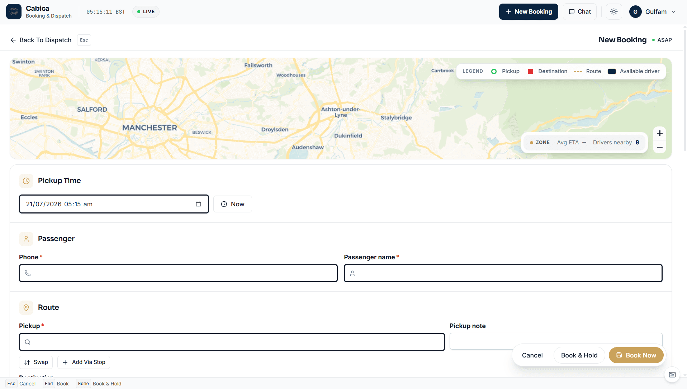
Task: Click the Cabica logo icon
Action: point(14,12)
